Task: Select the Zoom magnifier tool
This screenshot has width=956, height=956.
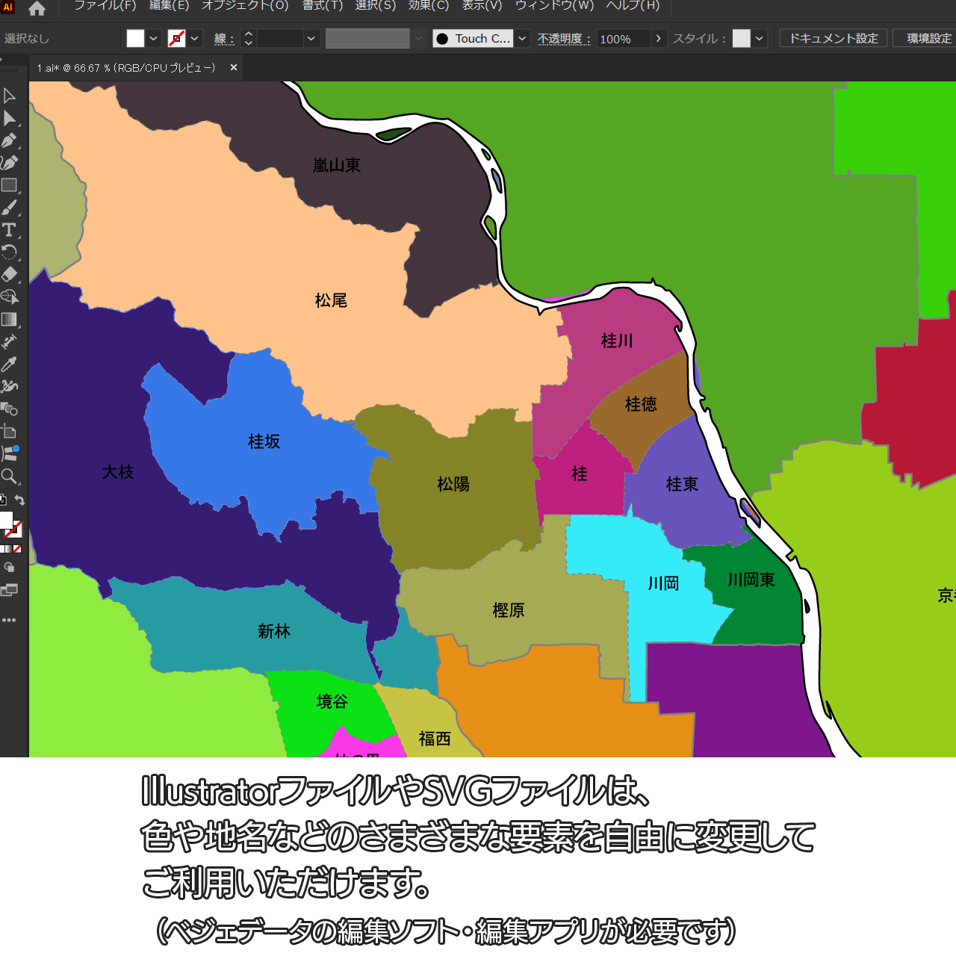Action: click(9, 477)
